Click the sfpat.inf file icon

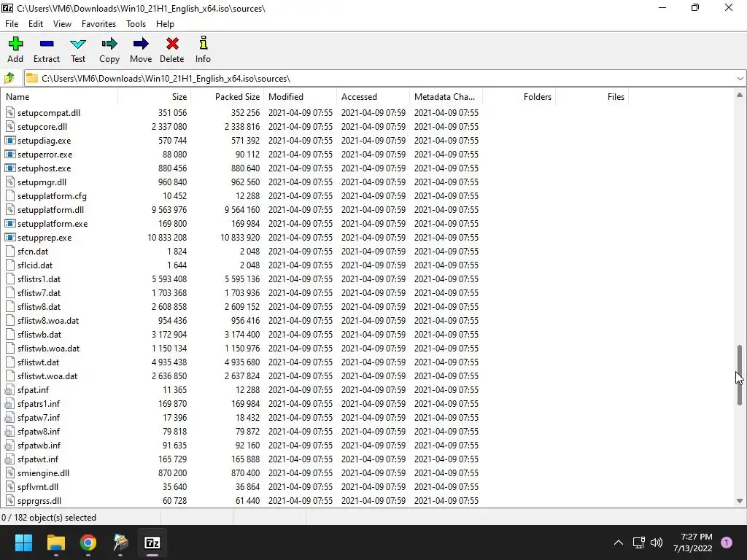[x=10, y=390]
